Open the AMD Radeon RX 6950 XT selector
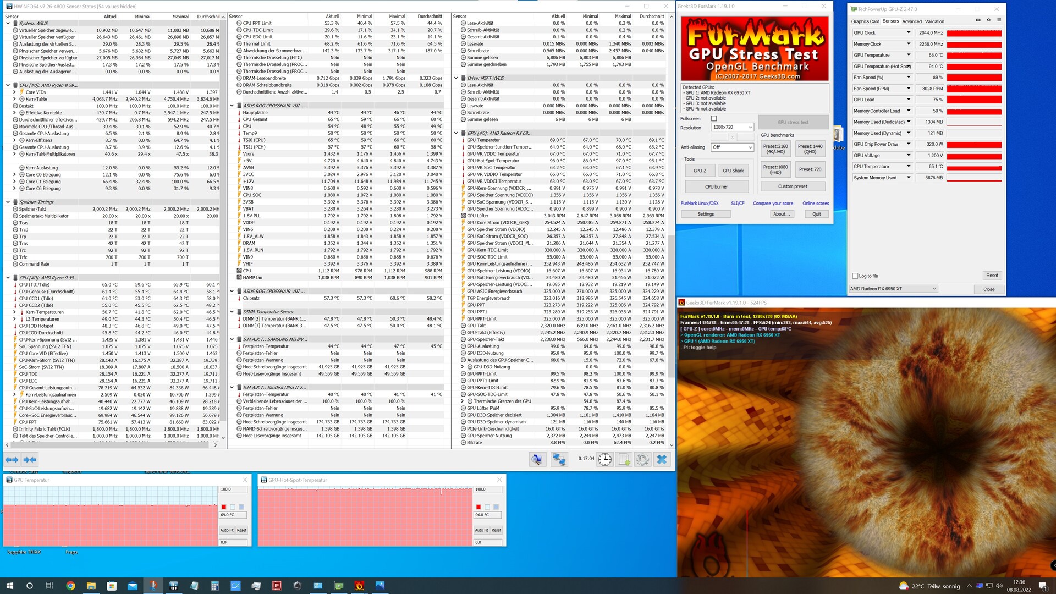 point(893,289)
